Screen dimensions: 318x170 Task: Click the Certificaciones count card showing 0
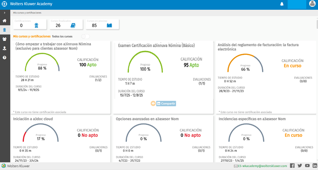tap(30, 24)
